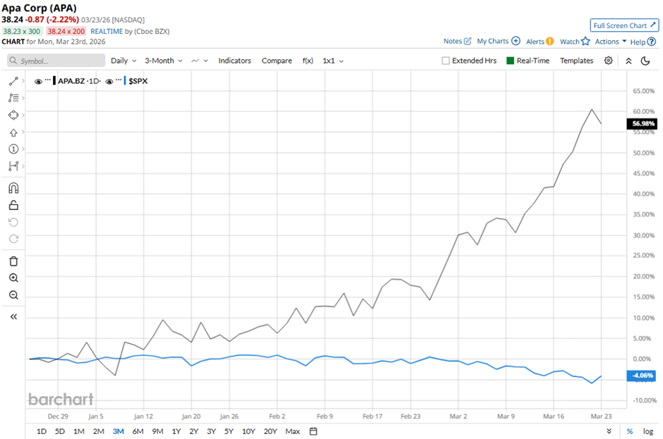Click the Full Screen Chart button

click(624, 25)
